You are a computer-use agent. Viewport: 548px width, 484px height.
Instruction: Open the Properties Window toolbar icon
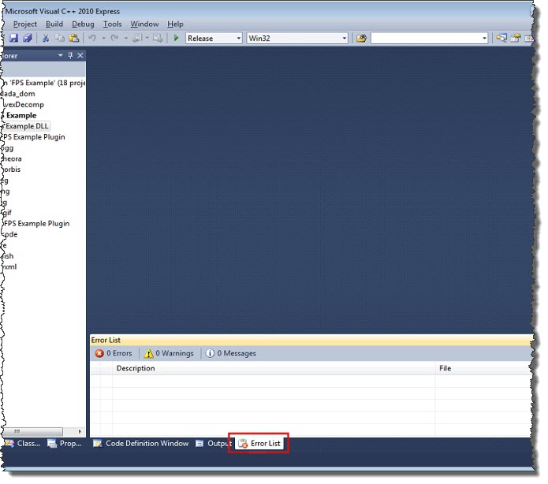tap(516, 38)
